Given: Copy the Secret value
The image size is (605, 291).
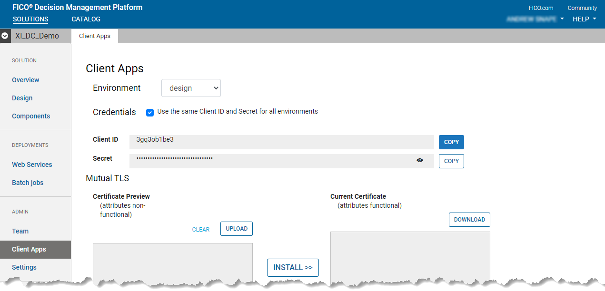Looking at the screenshot, I should [x=451, y=161].
